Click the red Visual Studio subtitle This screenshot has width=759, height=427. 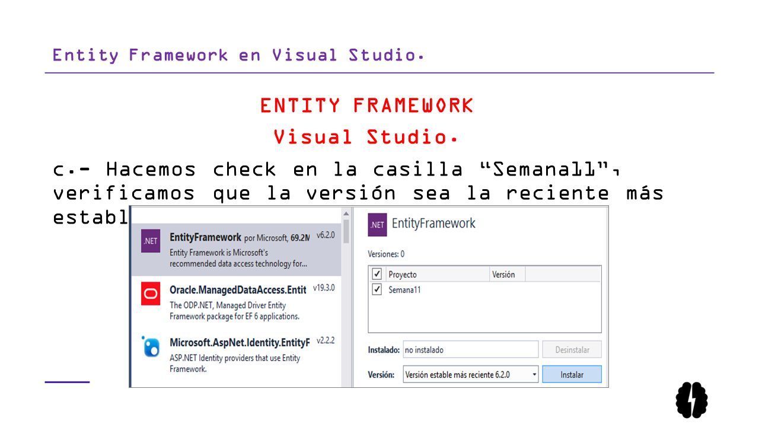click(x=366, y=138)
